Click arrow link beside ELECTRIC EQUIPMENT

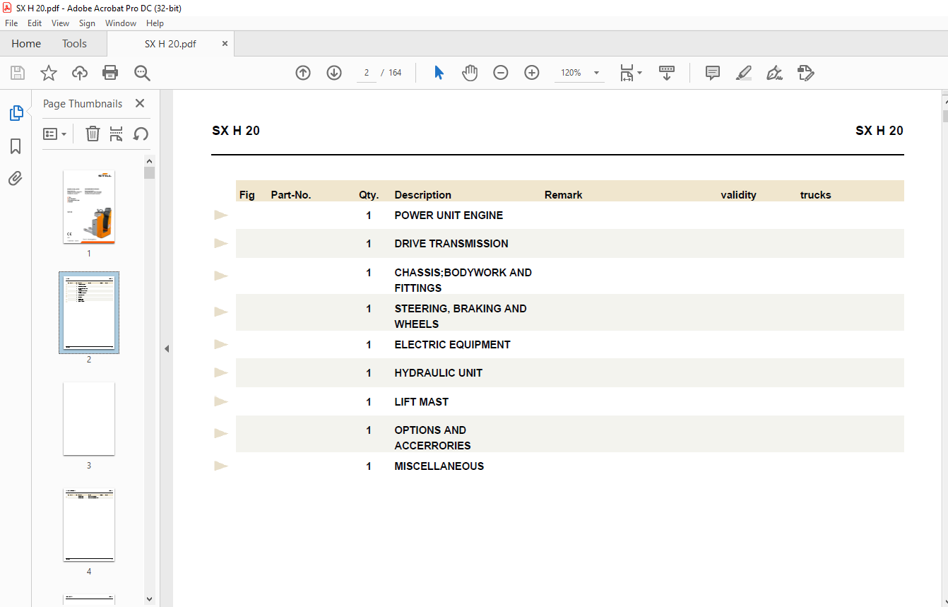221,344
